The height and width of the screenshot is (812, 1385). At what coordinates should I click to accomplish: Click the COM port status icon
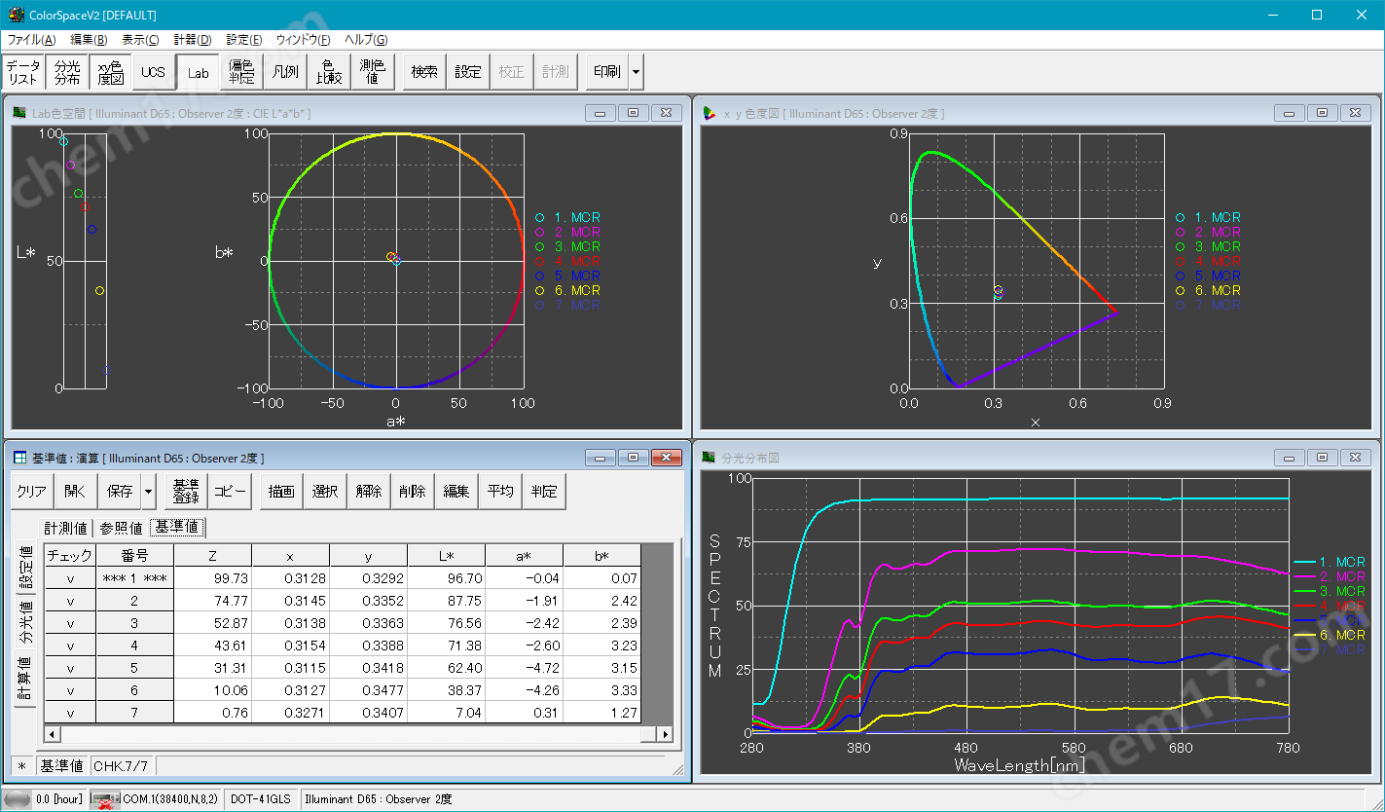point(104,799)
